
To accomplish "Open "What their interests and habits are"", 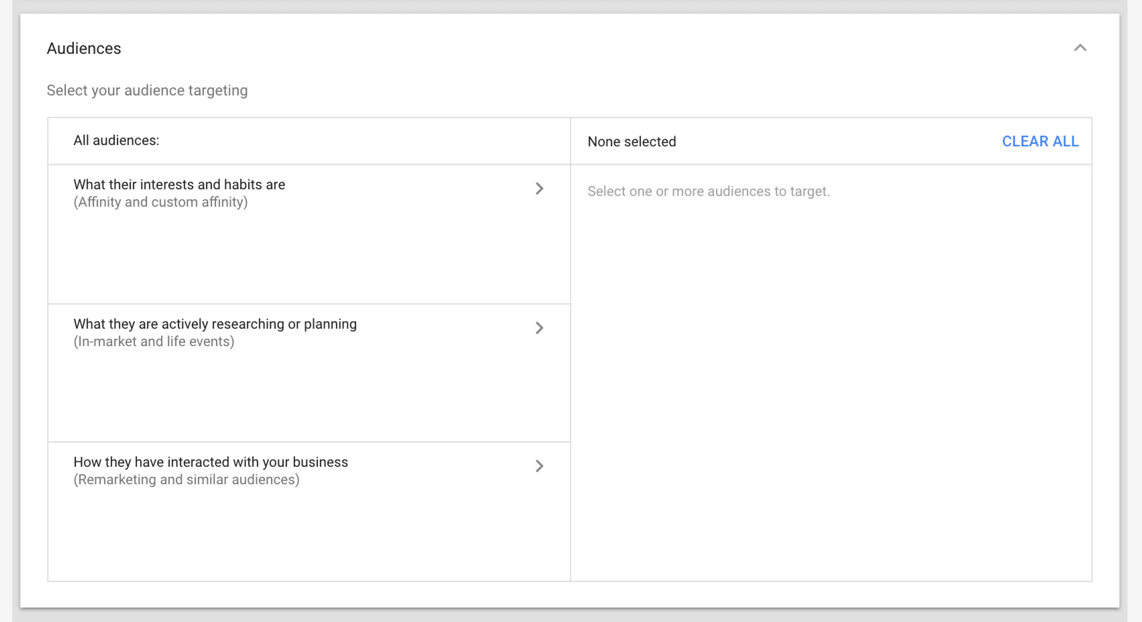I will click(179, 184).
